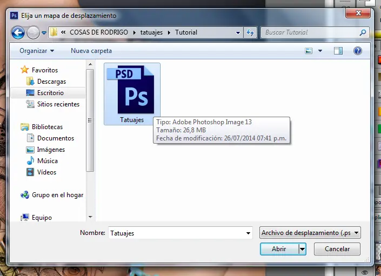Select the Tatuajes PSD file thumbnail
The height and width of the screenshot is (276, 381).
click(132, 94)
